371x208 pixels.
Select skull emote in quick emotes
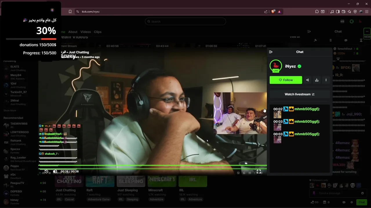(353, 185)
